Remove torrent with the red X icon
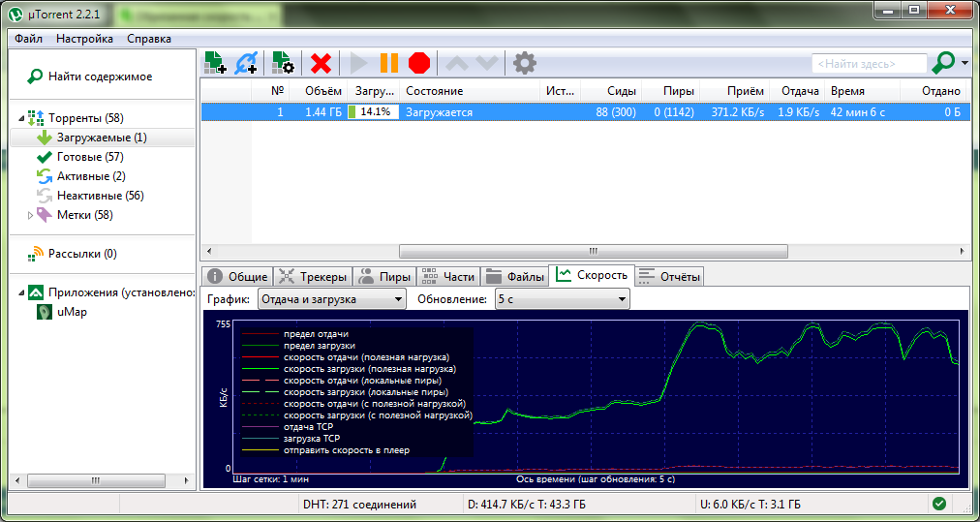 pos(322,63)
